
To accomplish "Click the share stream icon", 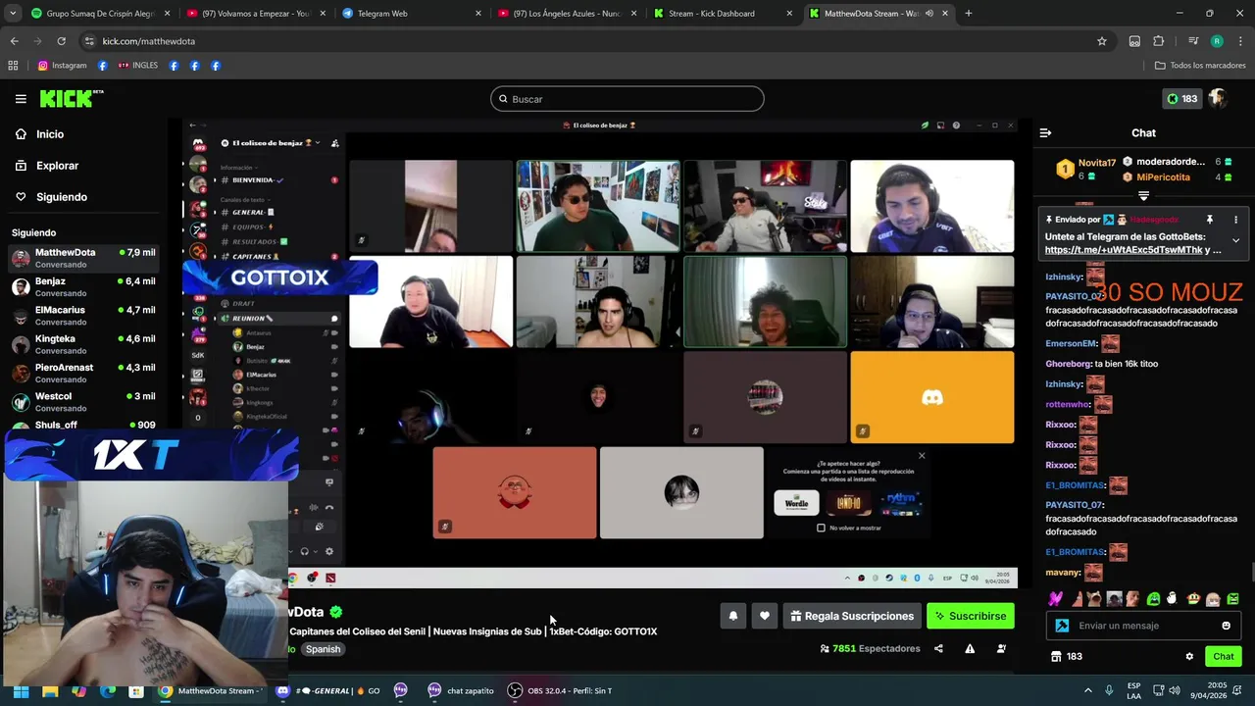I will (x=938, y=648).
